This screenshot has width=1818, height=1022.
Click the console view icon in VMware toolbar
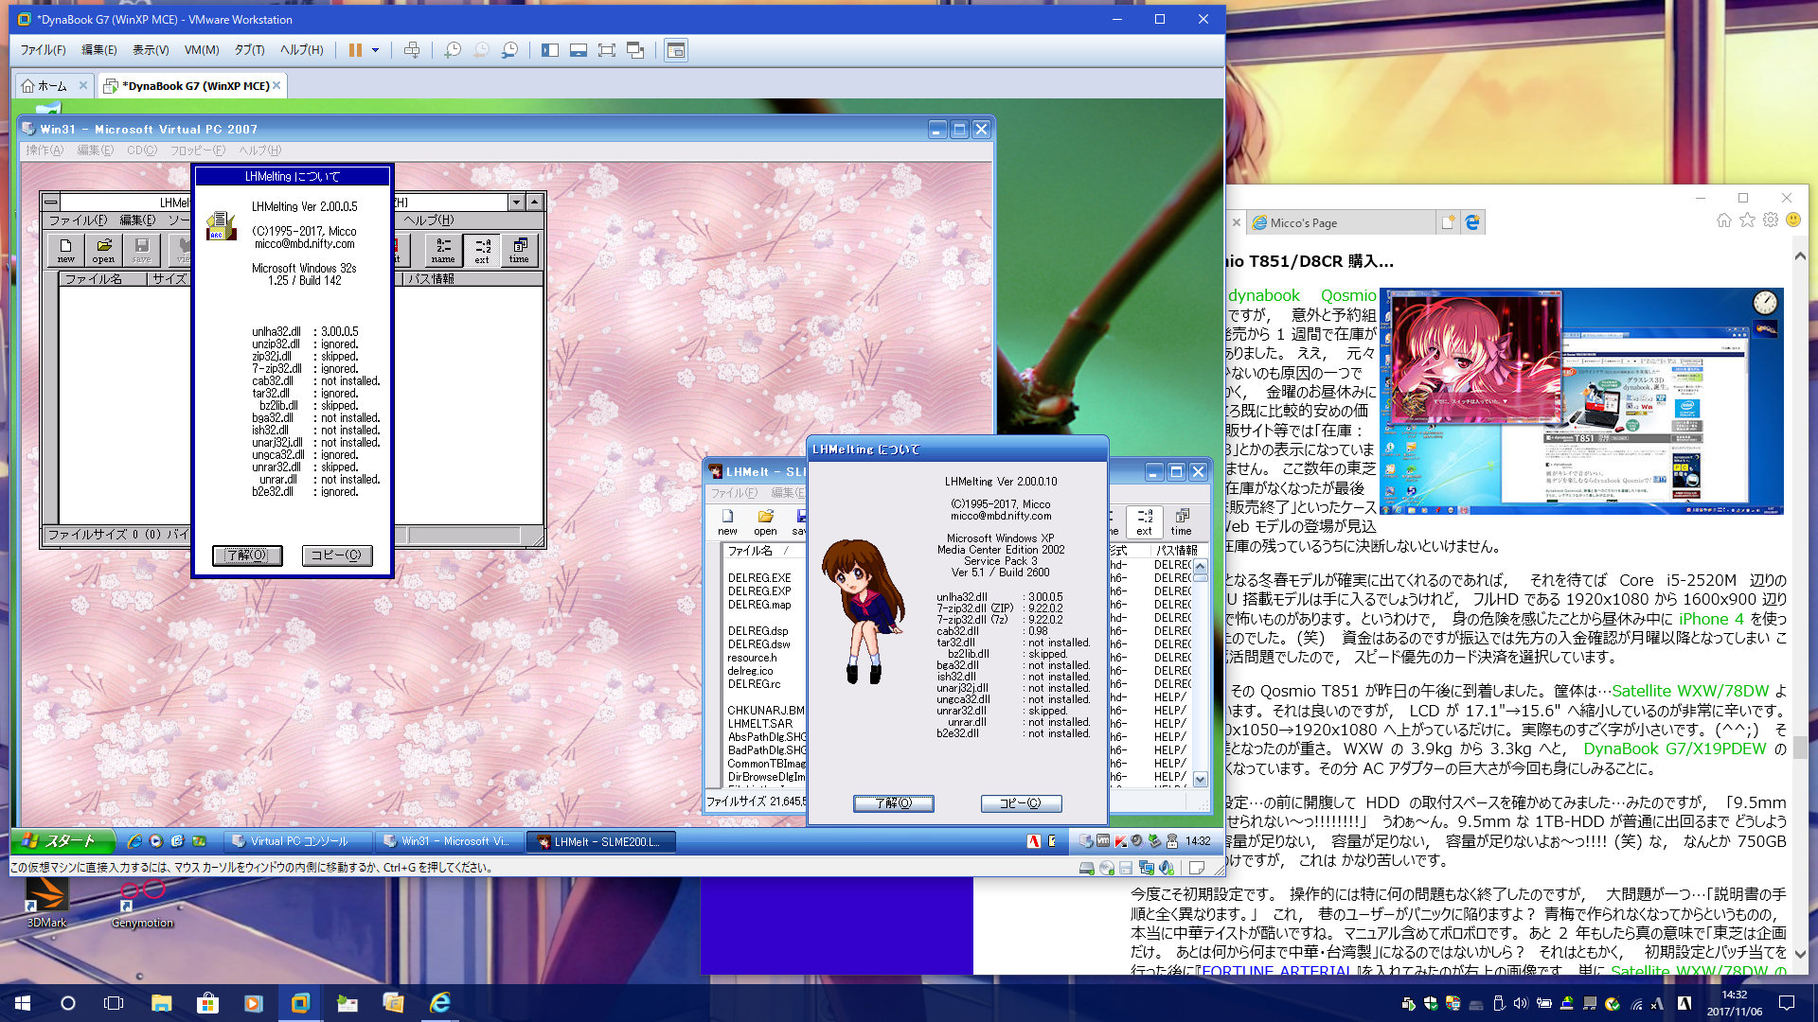(x=675, y=50)
